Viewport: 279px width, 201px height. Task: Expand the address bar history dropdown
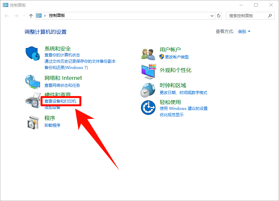tap(212, 16)
